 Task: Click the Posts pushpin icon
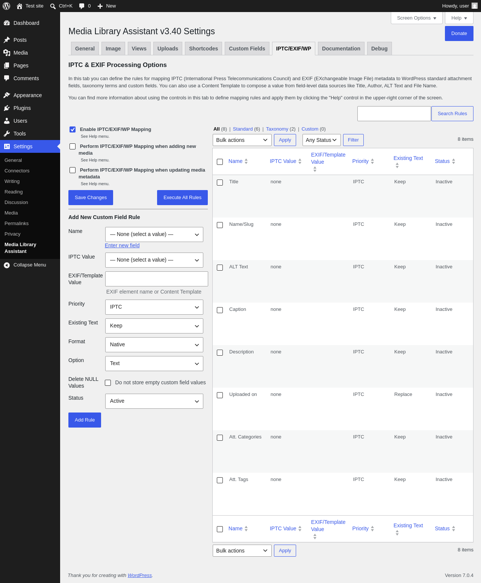7,40
